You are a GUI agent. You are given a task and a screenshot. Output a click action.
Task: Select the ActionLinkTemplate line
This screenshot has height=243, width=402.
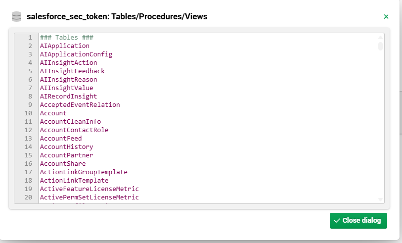point(74,181)
